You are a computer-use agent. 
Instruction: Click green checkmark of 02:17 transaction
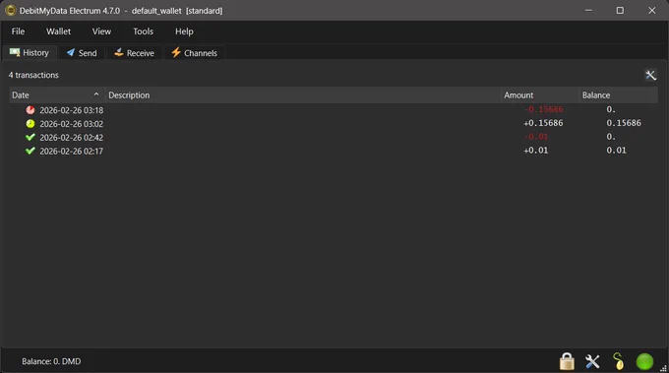click(30, 151)
